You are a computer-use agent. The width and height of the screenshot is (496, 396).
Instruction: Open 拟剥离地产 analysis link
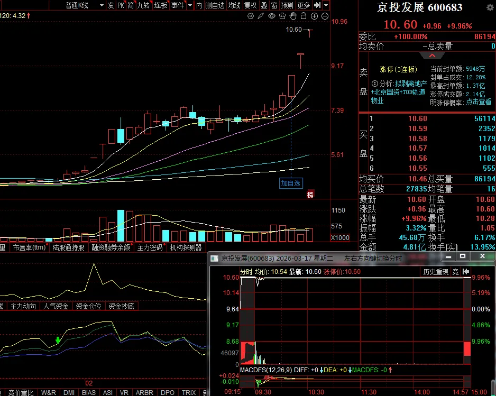coord(411,84)
